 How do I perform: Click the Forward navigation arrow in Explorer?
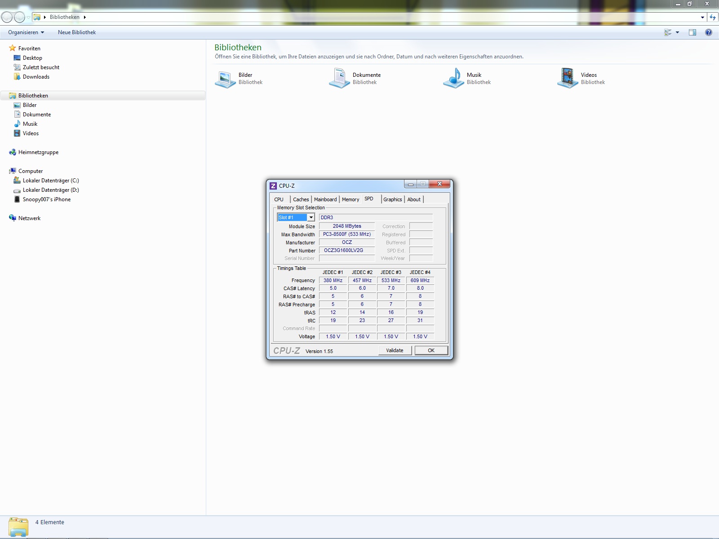(19, 17)
